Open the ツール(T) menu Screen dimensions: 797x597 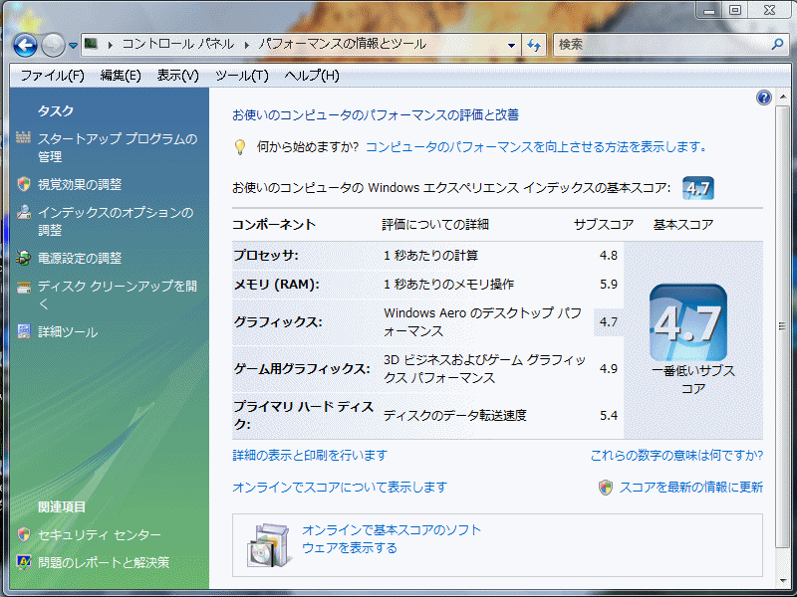point(241,76)
